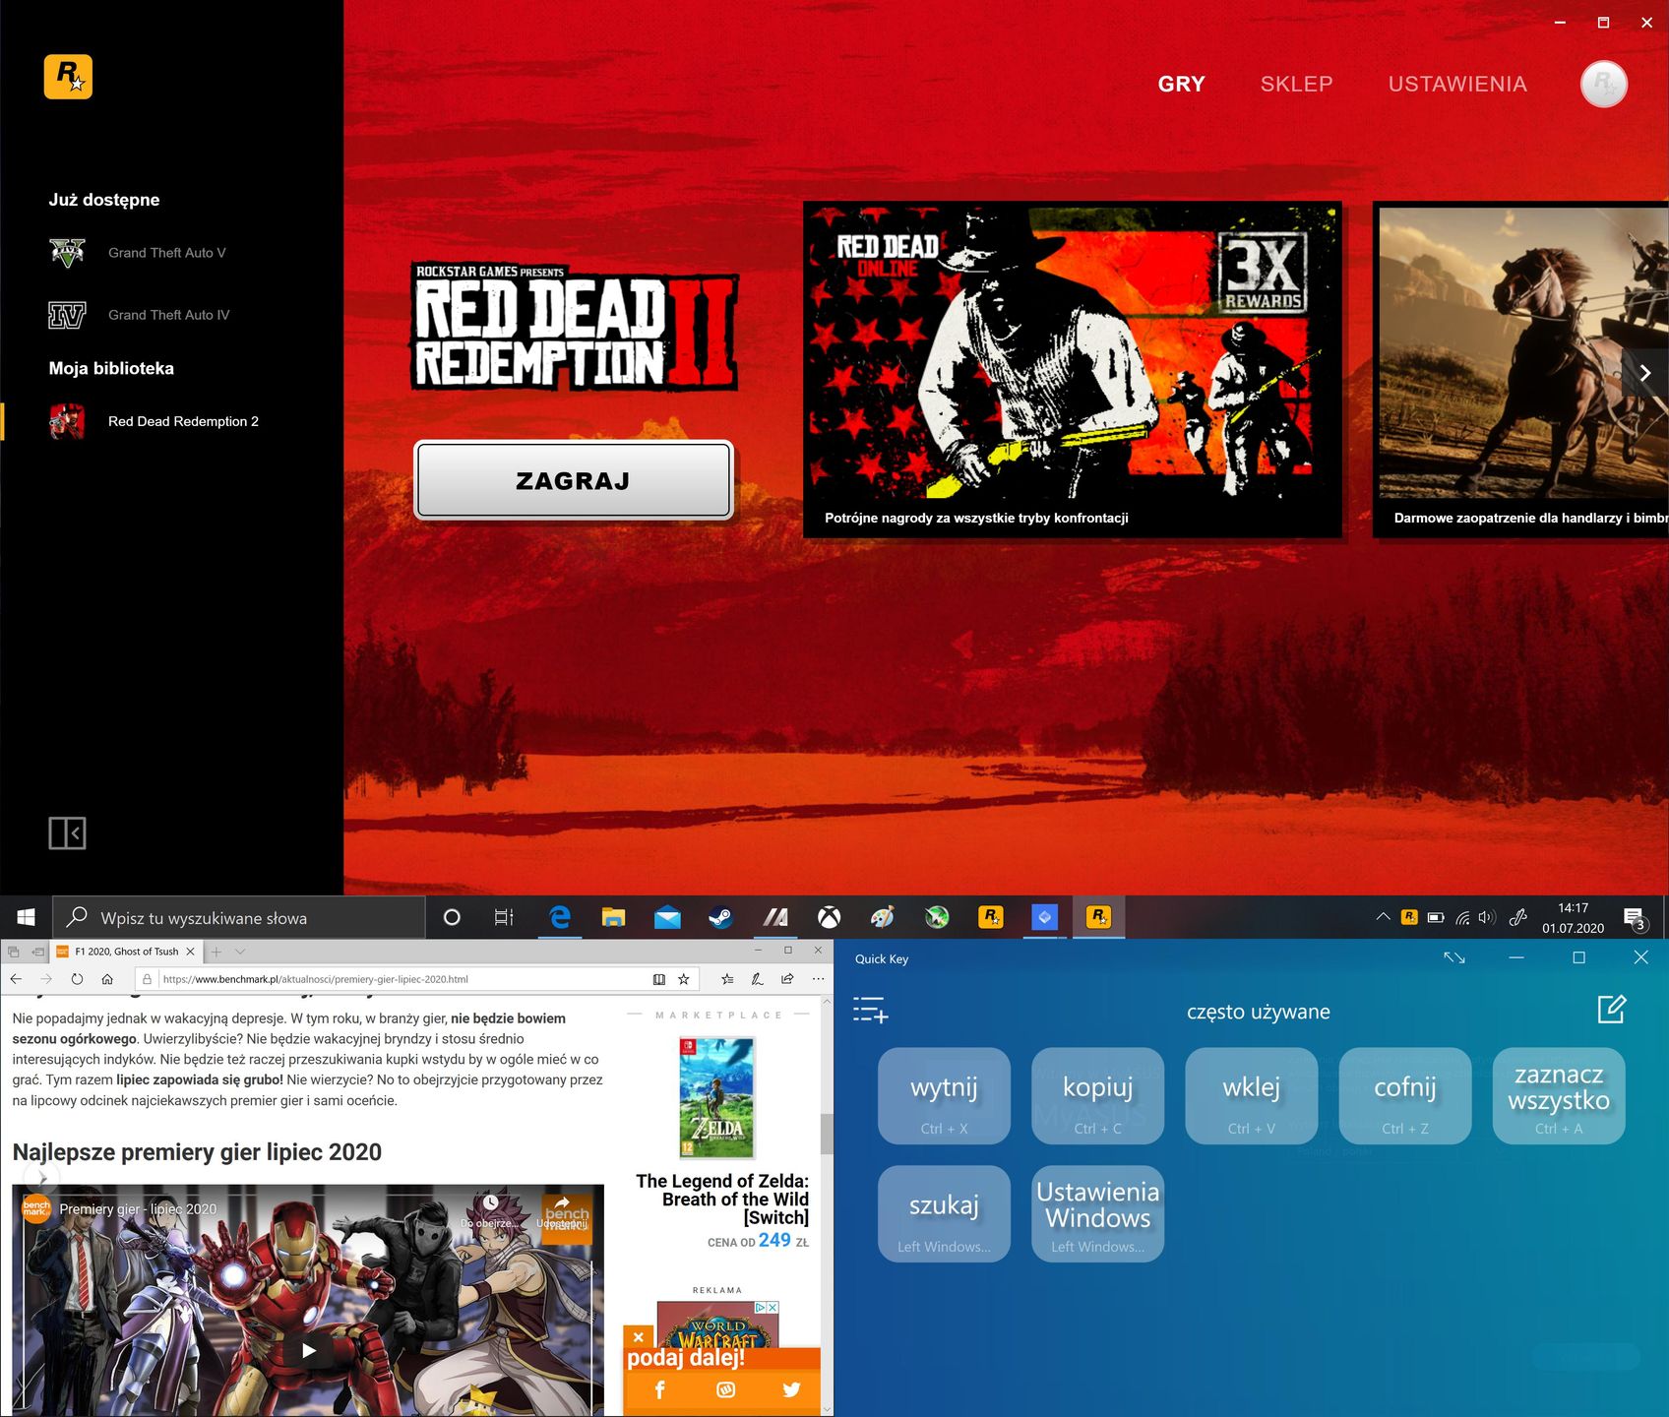This screenshot has height=1417, width=1669.
Task: Click the ZAGRAJ play button
Action: point(573,480)
